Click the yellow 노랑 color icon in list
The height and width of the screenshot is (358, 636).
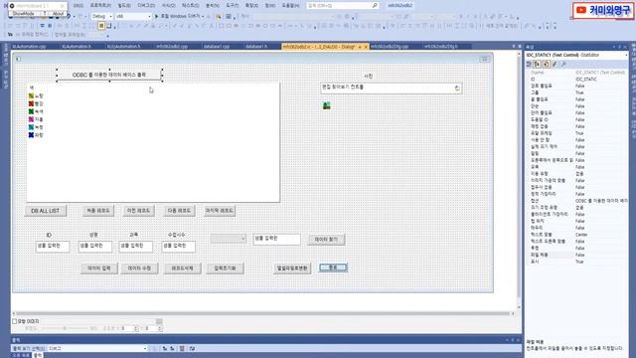[x=31, y=95]
